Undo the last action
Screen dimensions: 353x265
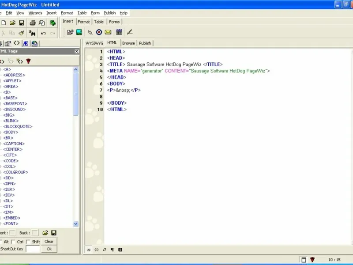[43, 34]
